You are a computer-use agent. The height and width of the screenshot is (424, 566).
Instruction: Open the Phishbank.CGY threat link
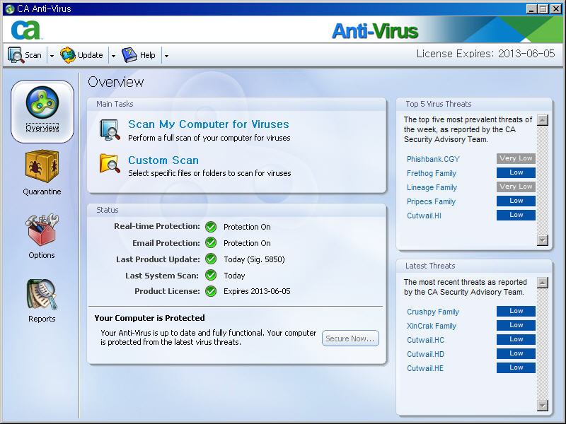(x=433, y=159)
